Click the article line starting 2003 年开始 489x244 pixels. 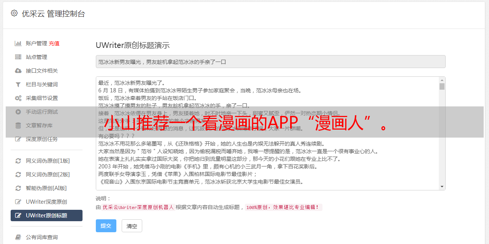tap(208, 166)
